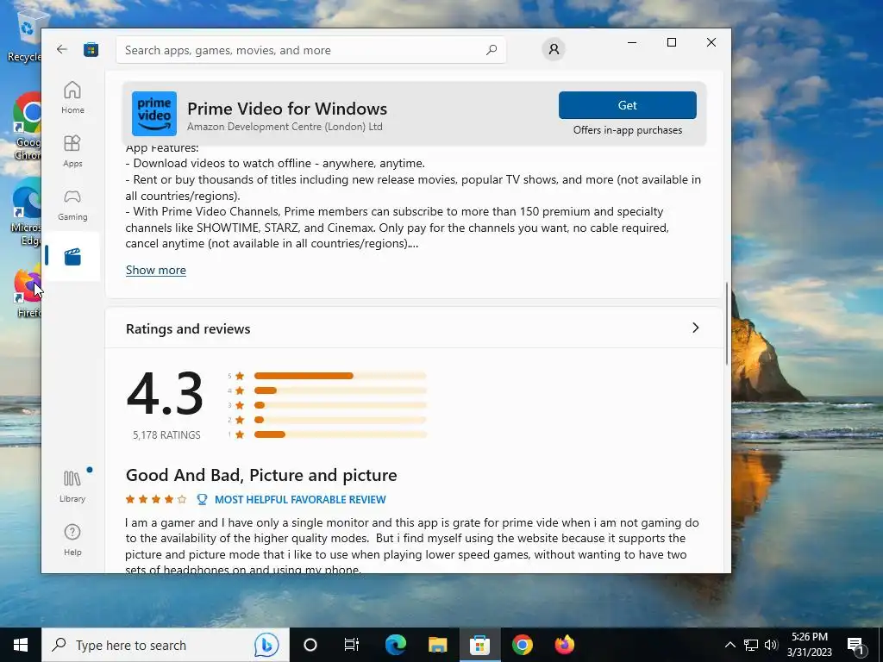Launch Microsoft Edge from taskbar
Image resolution: width=883 pixels, height=662 pixels.
(395, 645)
